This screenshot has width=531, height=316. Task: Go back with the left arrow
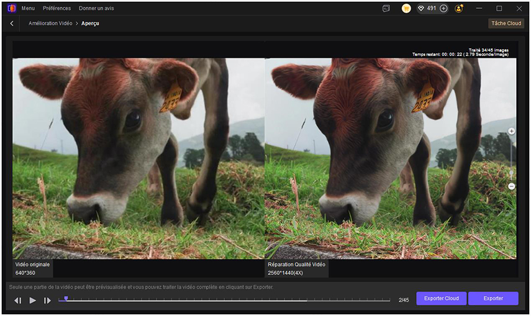pyautogui.click(x=12, y=24)
